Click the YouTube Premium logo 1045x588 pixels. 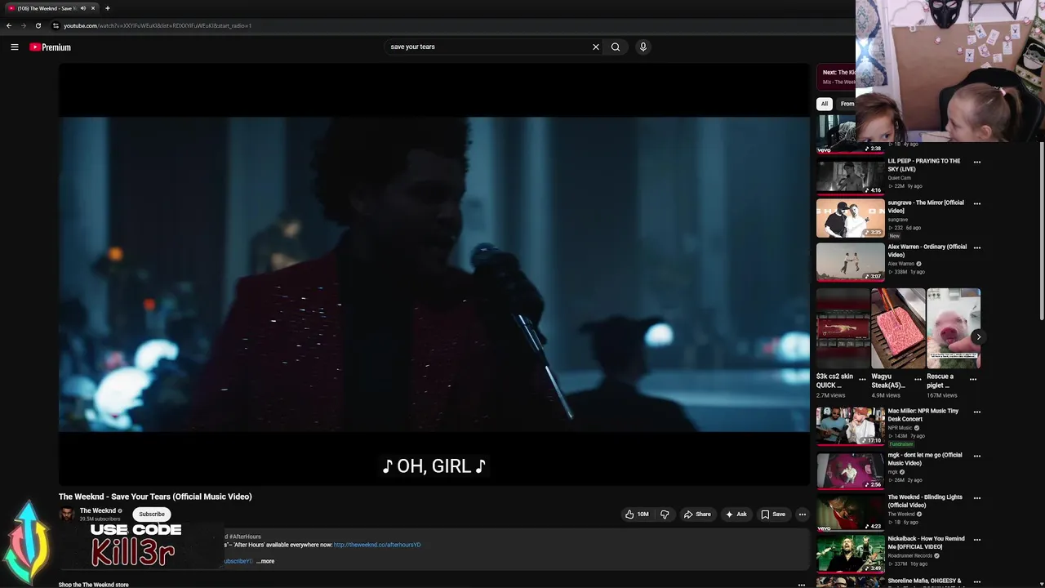point(51,47)
